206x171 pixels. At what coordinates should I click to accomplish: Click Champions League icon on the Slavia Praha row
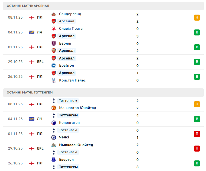pyautogui.click(x=32, y=32)
